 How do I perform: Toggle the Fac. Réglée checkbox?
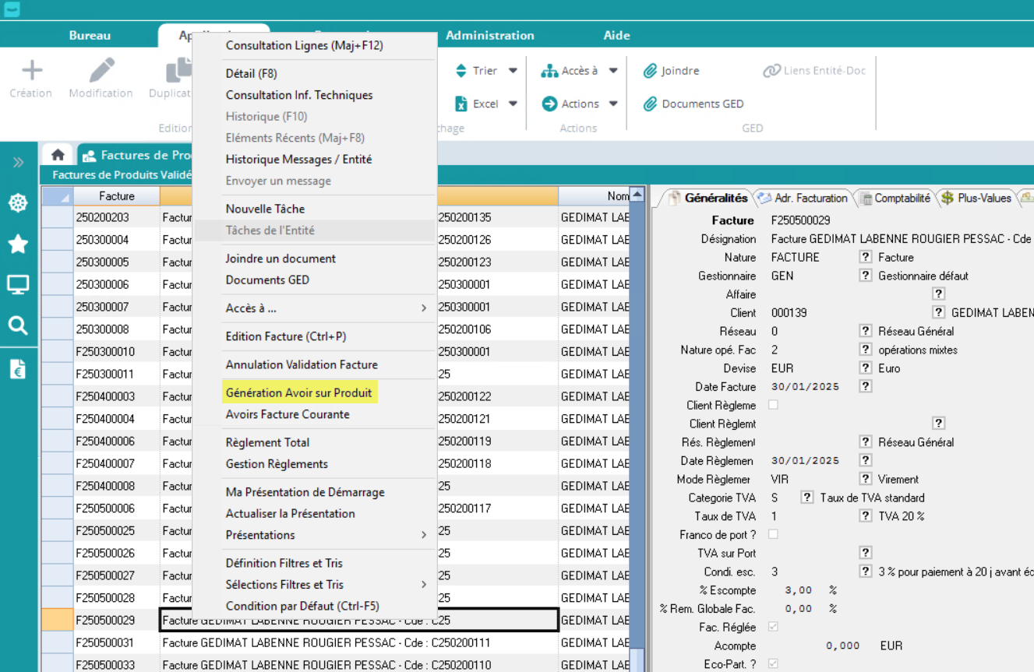coord(773,627)
